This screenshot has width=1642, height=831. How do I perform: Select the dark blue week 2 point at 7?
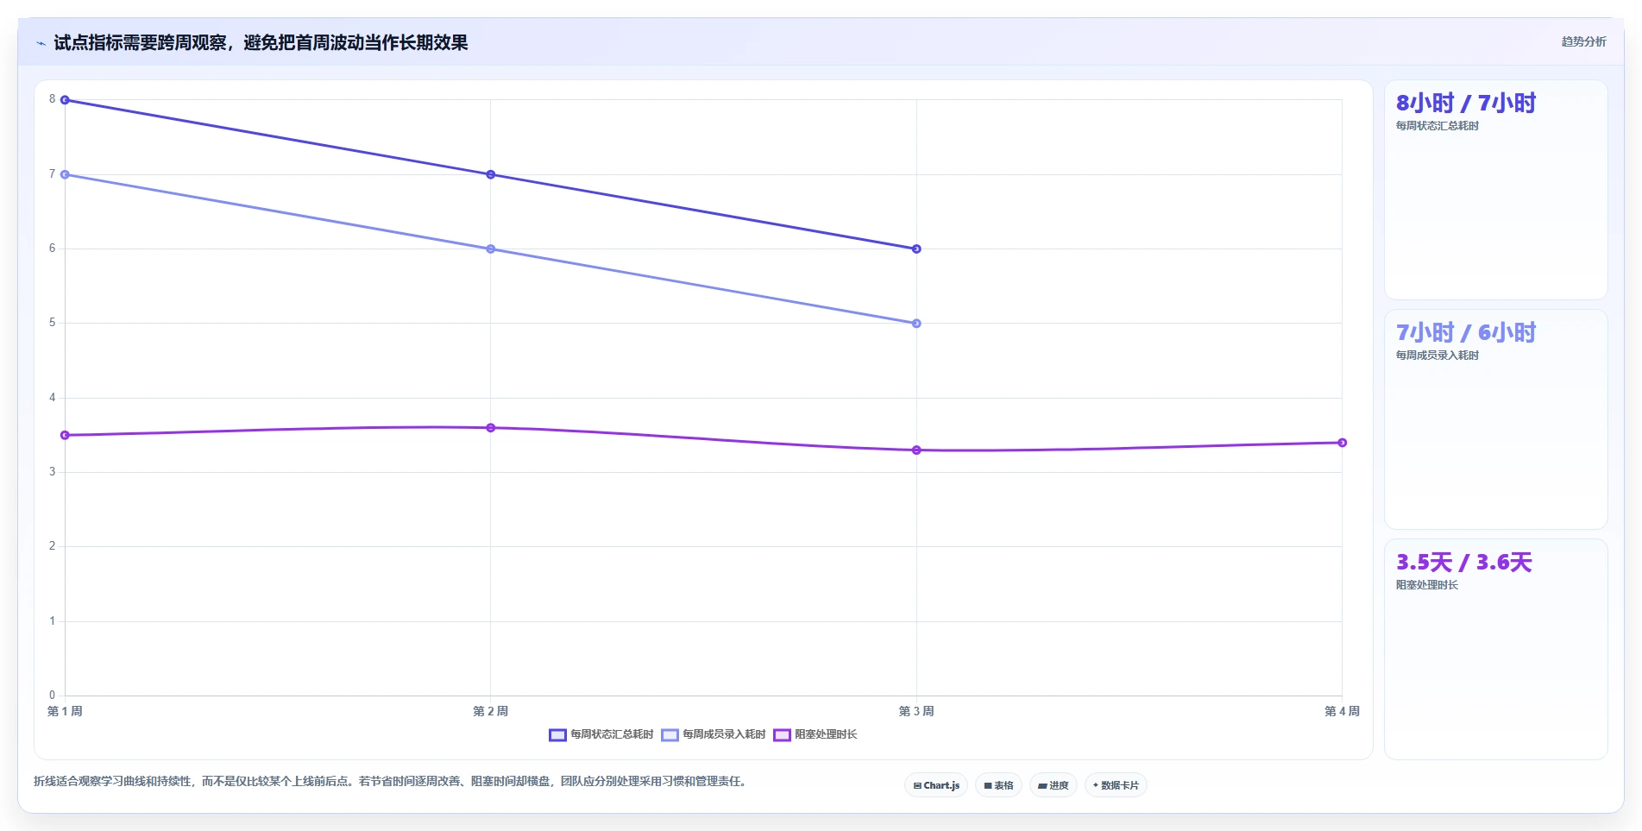tap(491, 174)
